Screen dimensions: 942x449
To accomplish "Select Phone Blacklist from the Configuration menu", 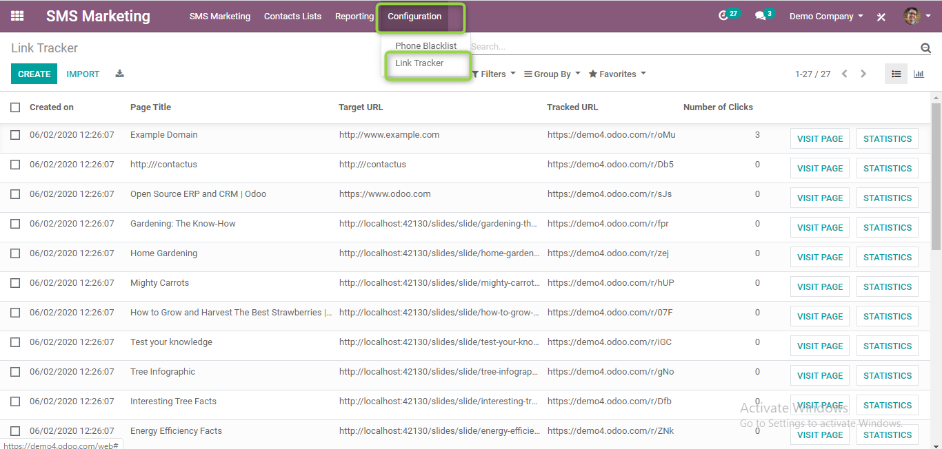I will [x=426, y=45].
